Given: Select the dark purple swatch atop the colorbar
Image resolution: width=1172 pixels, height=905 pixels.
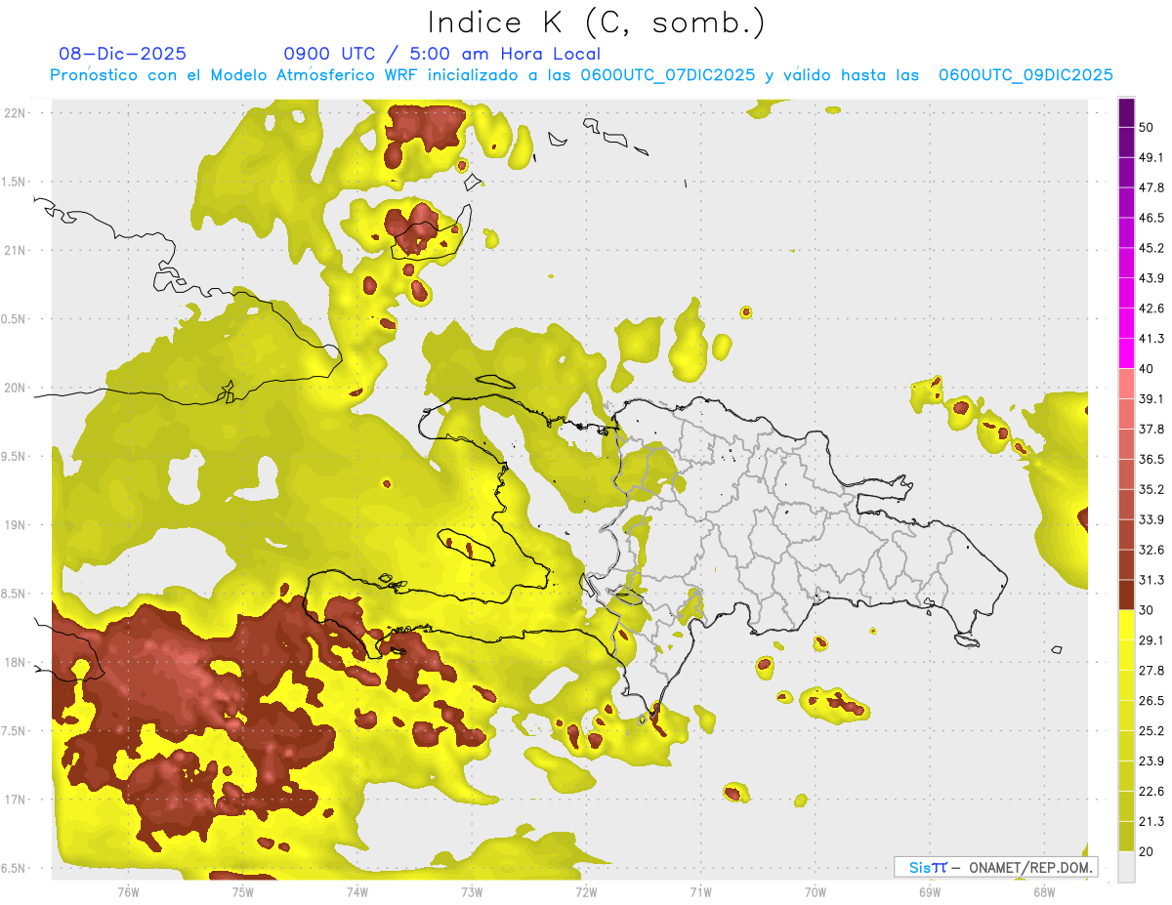Looking at the screenshot, I should pyautogui.click(x=1126, y=112).
